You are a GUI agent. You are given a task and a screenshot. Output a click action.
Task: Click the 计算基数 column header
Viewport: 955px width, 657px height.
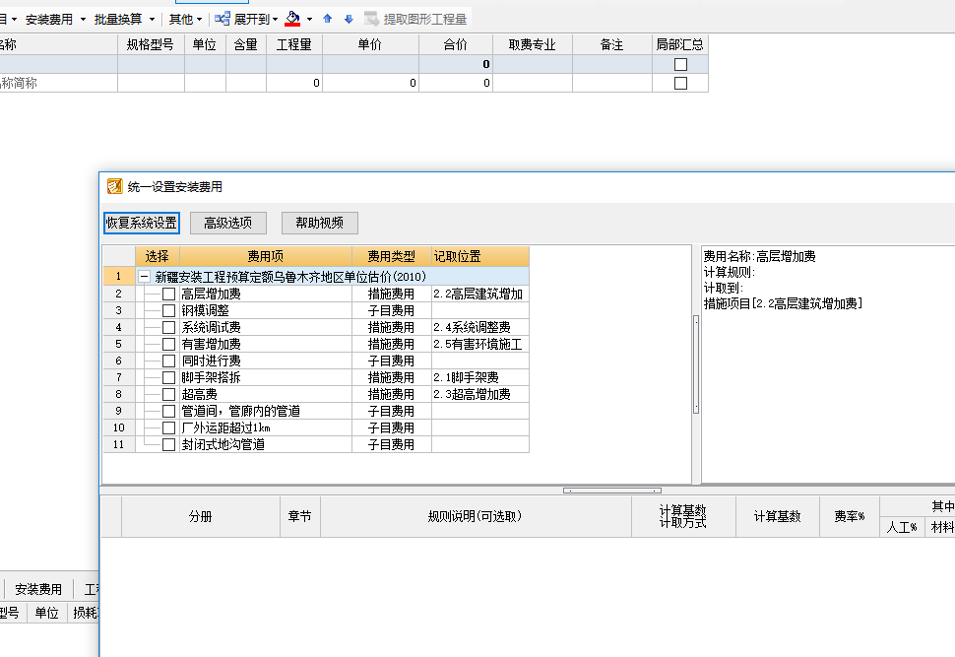coord(777,516)
